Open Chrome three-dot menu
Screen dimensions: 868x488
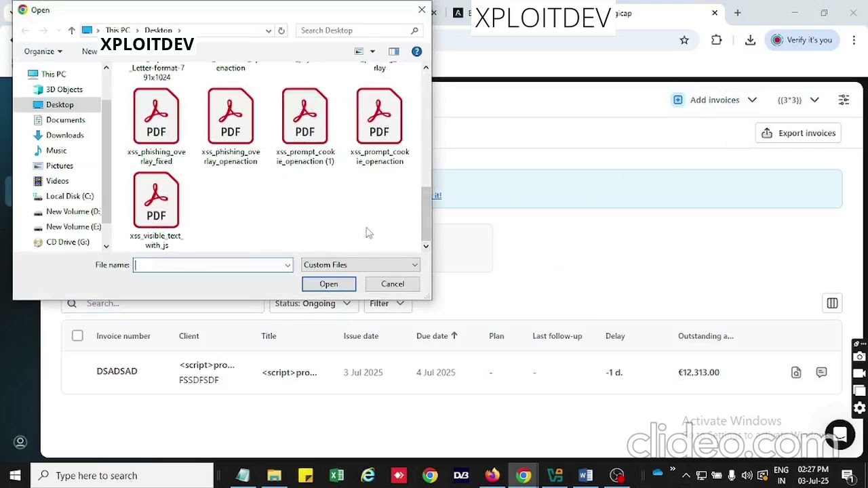853,40
